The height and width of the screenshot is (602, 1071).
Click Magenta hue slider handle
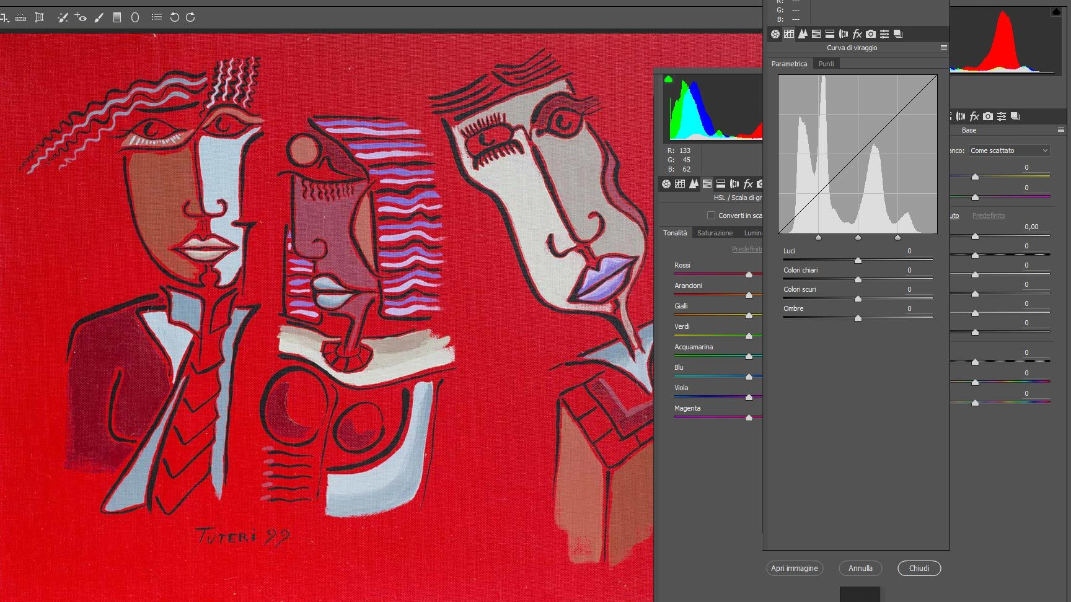click(x=749, y=417)
